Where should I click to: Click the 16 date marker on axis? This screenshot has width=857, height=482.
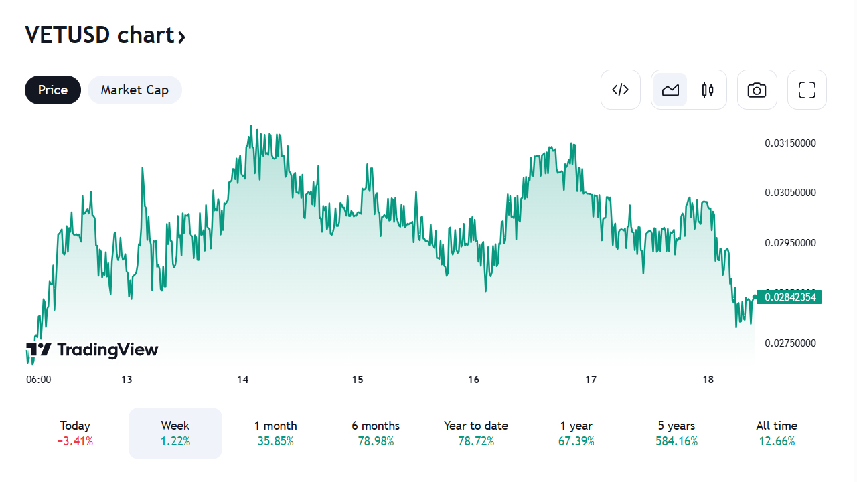(x=473, y=380)
